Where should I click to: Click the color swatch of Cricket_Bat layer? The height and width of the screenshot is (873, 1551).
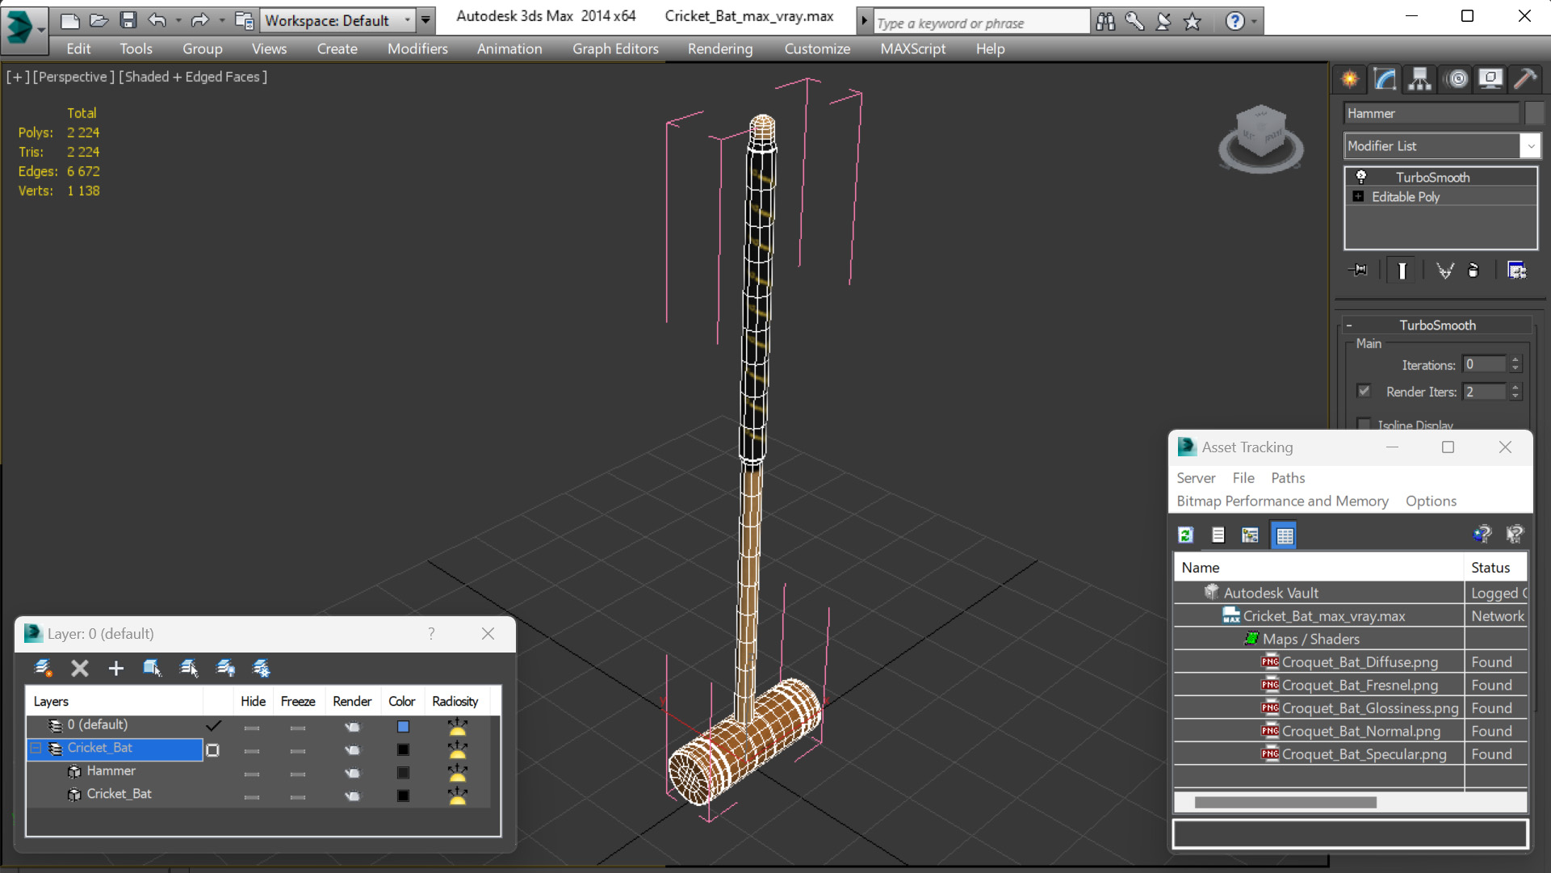click(x=403, y=750)
